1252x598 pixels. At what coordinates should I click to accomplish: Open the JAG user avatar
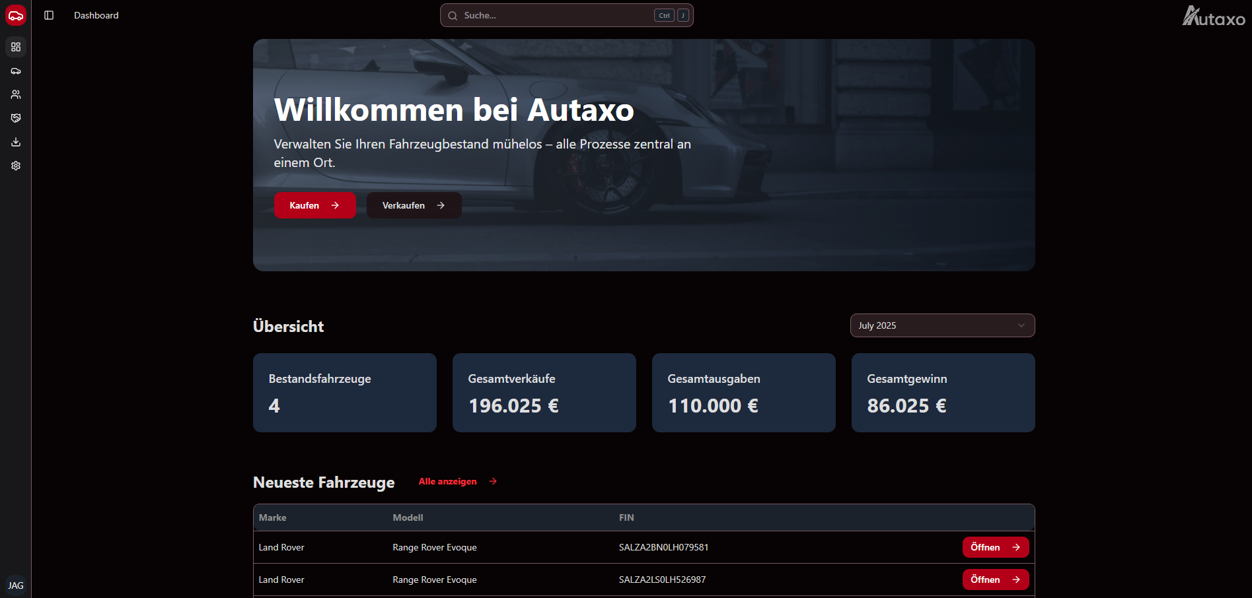(16, 585)
